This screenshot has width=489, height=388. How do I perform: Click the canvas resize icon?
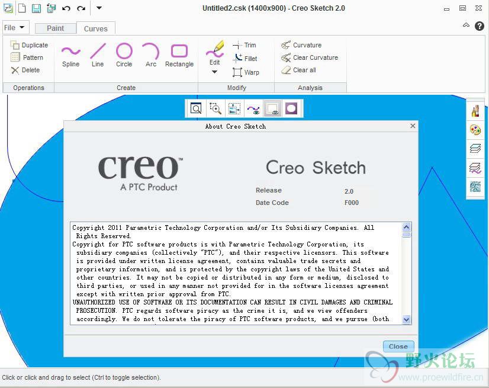tap(234, 108)
